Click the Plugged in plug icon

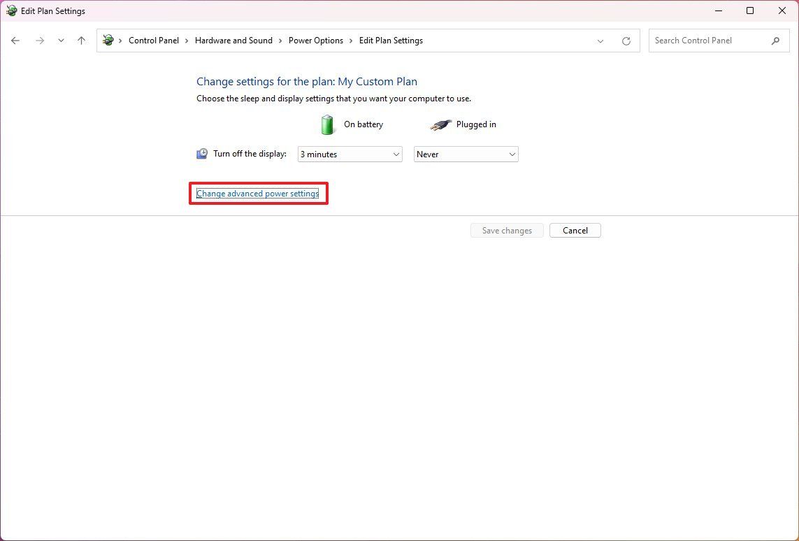[x=440, y=124]
